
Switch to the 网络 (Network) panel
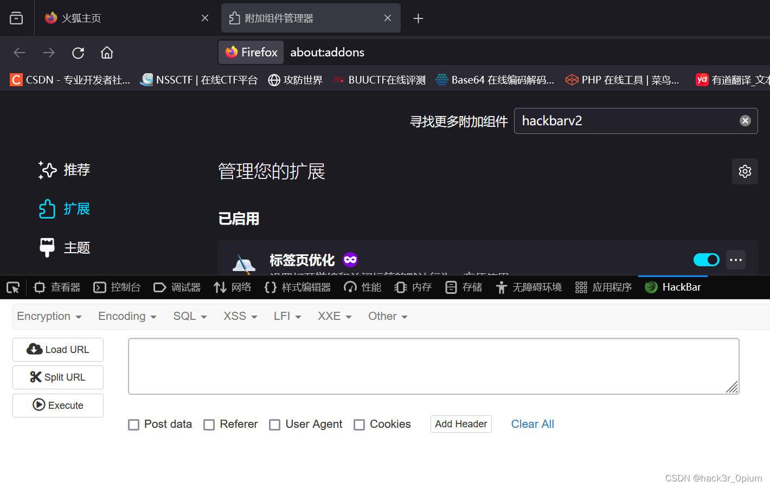(232, 287)
